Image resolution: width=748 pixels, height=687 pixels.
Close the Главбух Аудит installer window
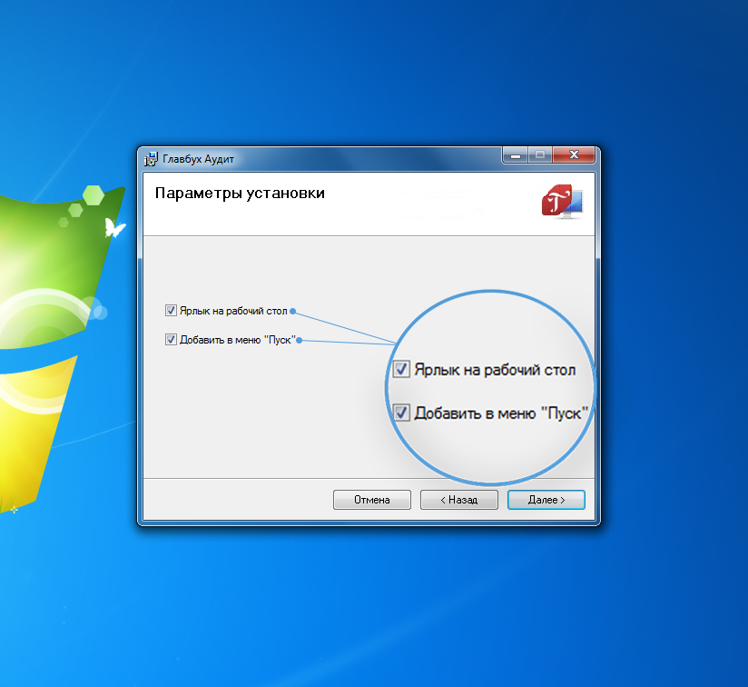click(x=574, y=155)
